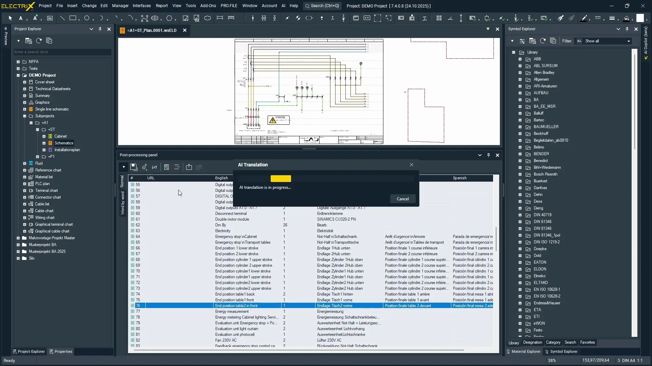652x366 pixels.
Task: Click refresh icon in Symbol Explorer toolbar
Action: (543, 41)
